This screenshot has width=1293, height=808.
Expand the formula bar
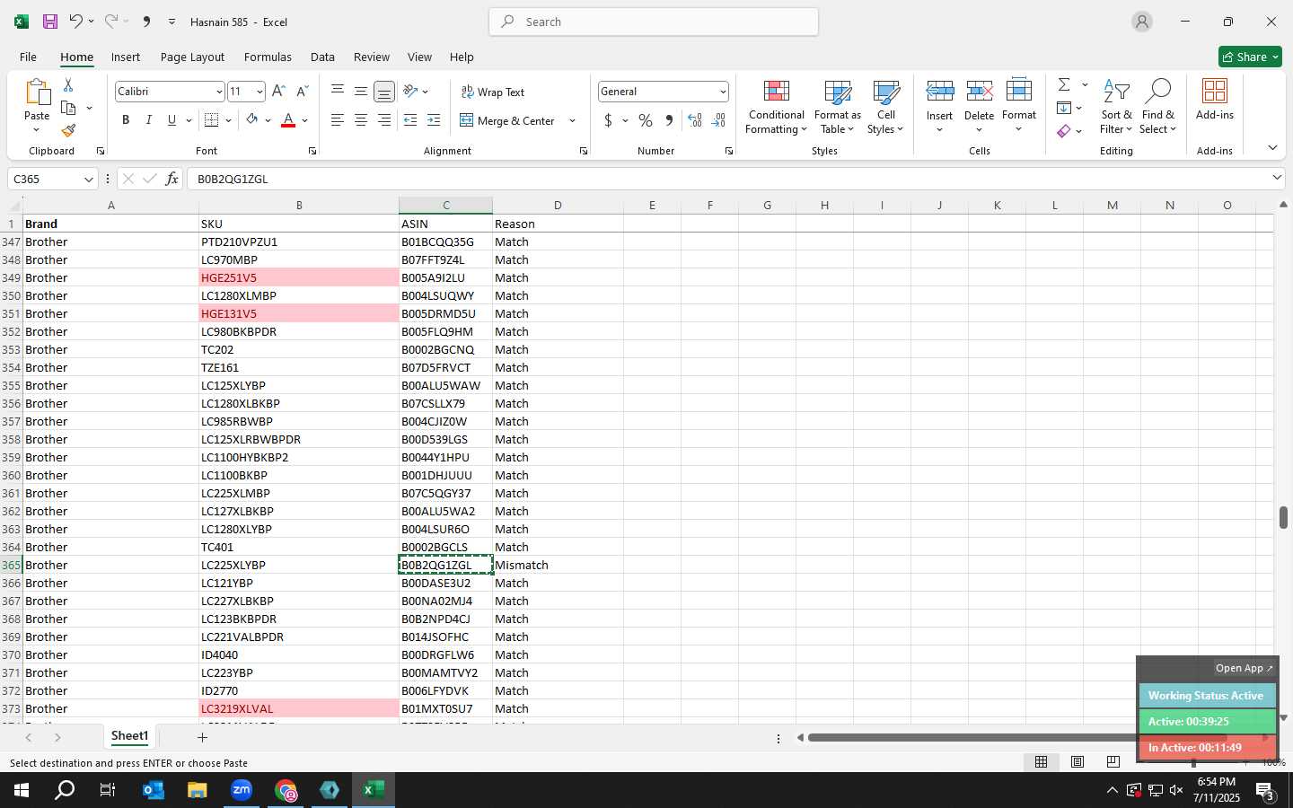coord(1277,178)
